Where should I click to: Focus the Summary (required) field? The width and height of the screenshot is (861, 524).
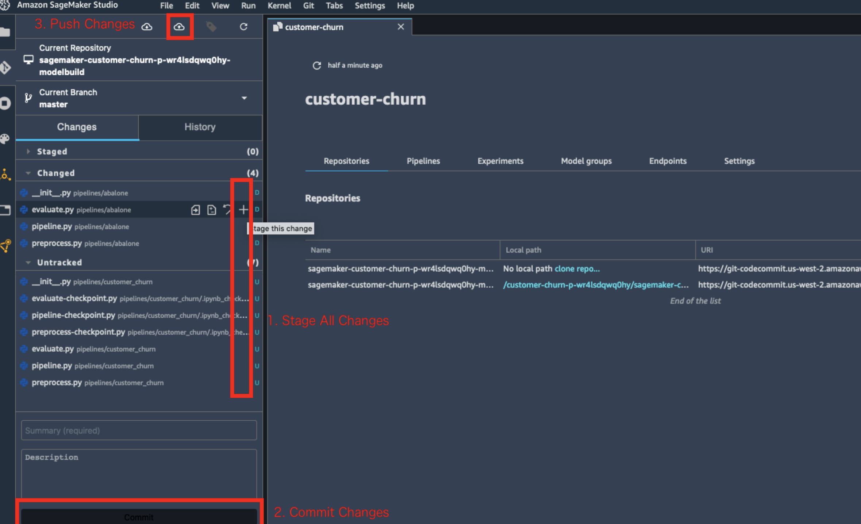[139, 430]
